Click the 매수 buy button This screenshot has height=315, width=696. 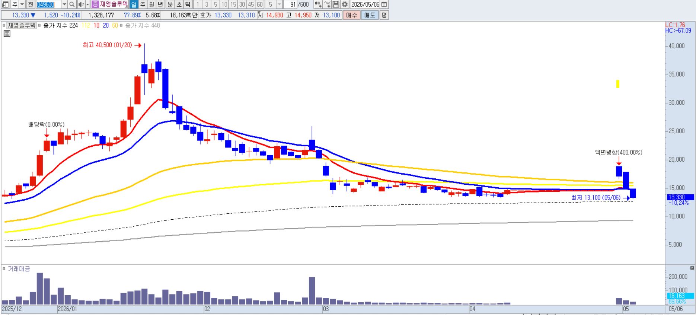click(351, 15)
